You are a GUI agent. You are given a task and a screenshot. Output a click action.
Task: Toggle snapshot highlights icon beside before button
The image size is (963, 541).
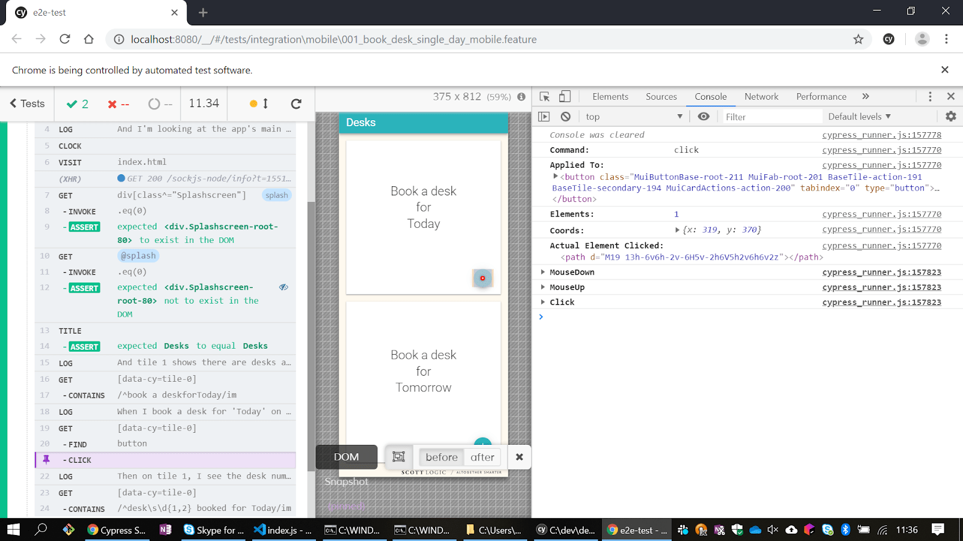coord(398,457)
